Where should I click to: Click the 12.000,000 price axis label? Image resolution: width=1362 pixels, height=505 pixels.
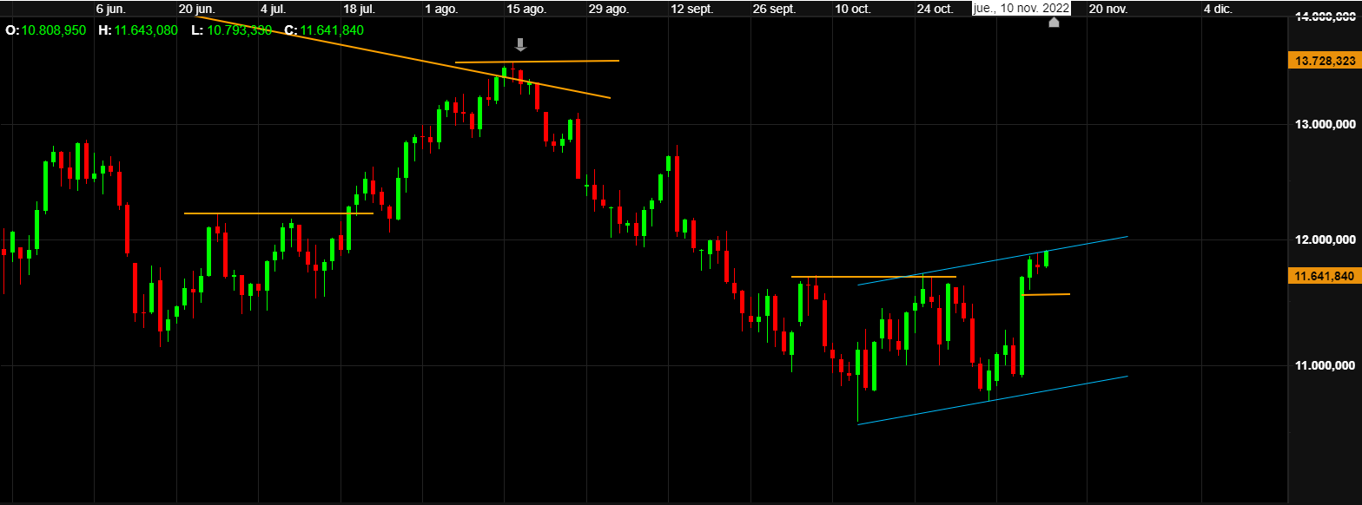pyautogui.click(x=1324, y=239)
